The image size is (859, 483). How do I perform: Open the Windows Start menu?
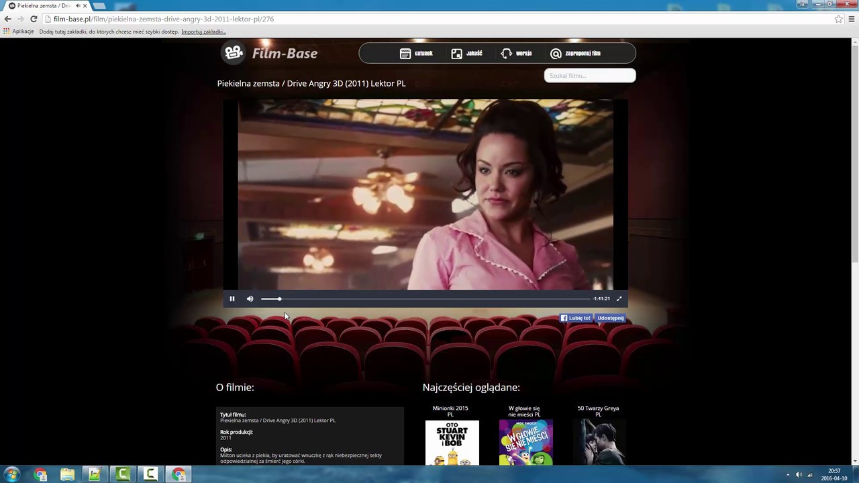pyautogui.click(x=11, y=474)
